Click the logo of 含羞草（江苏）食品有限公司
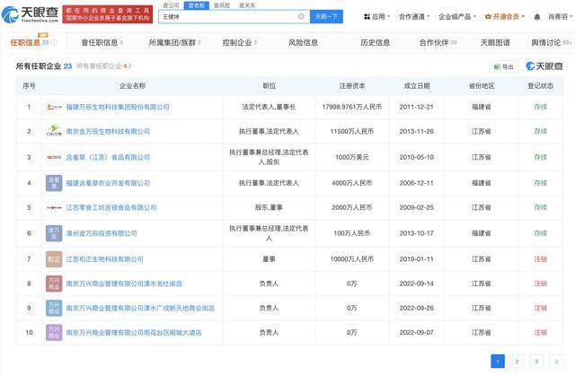 (x=54, y=157)
